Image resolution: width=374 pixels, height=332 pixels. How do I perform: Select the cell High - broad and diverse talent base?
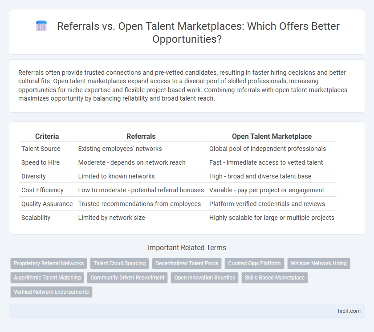(272, 176)
